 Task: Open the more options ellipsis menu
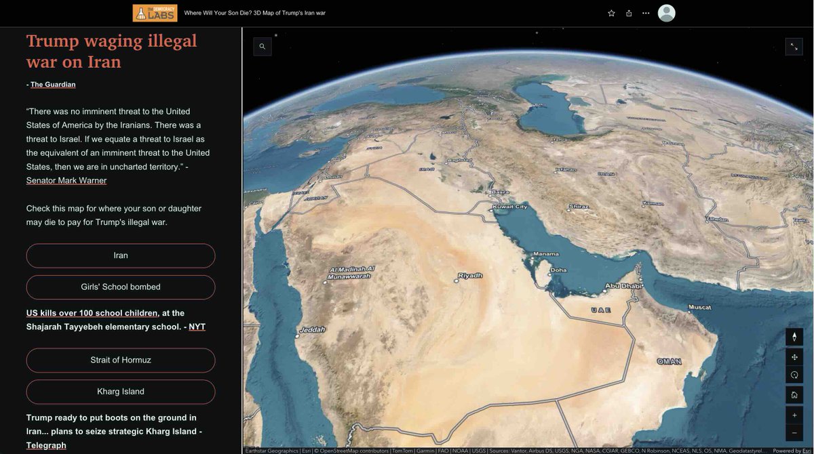pyautogui.click(x=646, y=13)
